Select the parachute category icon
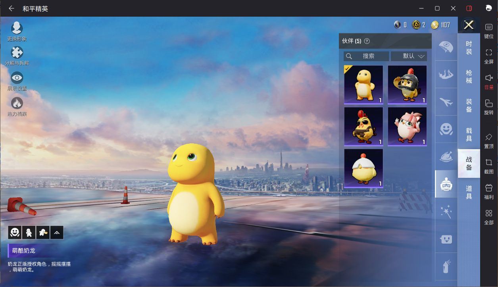This screenshot has height=287, width=498. pos(446,47)
